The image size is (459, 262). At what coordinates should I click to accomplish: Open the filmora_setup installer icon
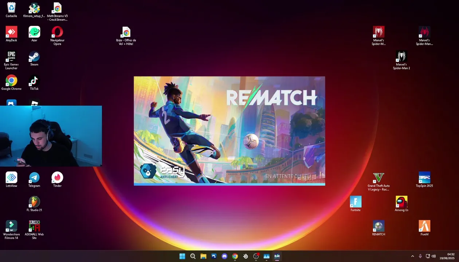click(34, 10)
